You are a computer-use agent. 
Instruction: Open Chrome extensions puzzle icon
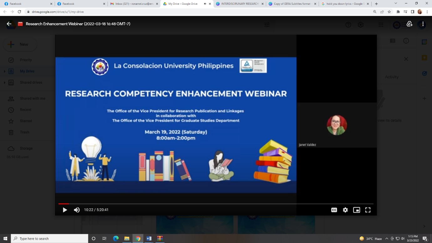(x=398, y=12)
